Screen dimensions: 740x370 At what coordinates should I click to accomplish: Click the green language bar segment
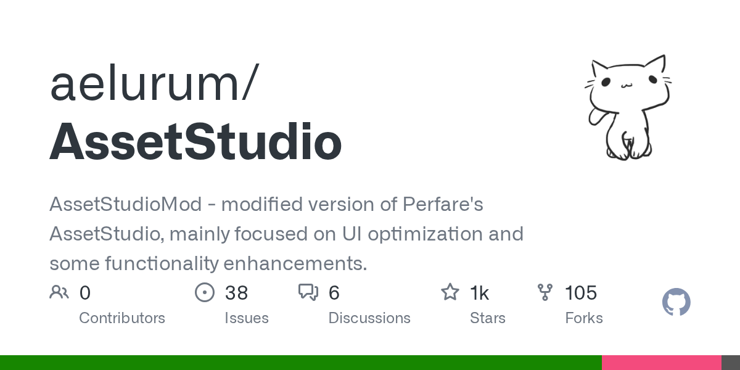300,363
